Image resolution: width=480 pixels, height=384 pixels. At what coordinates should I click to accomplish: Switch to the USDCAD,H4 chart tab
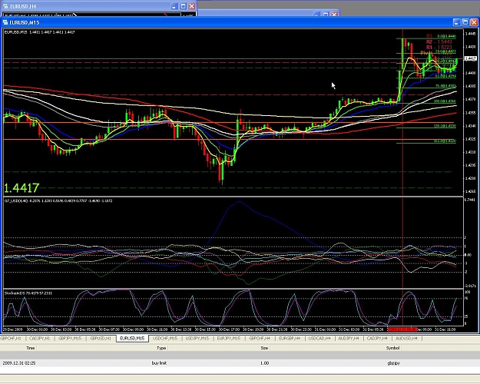coord(319,339)
